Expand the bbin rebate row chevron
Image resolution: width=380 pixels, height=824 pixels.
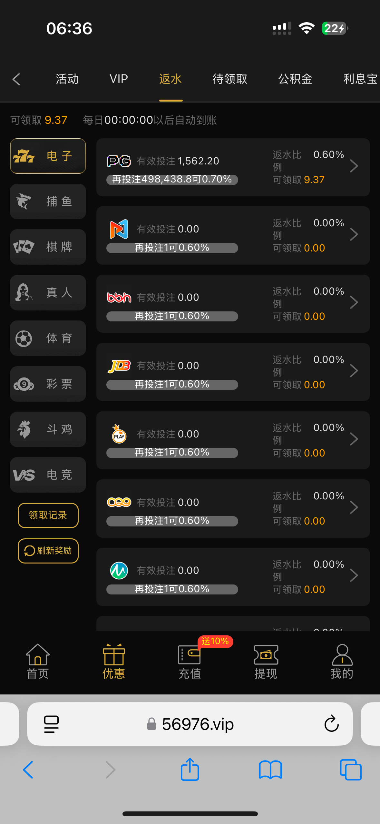354,303
